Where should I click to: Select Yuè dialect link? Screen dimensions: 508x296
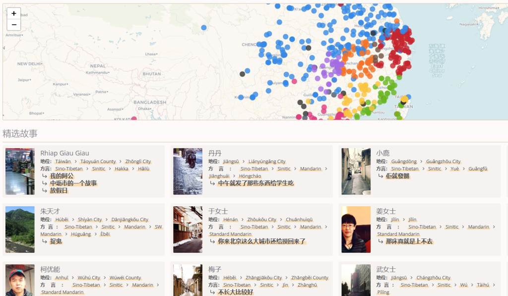454,169
